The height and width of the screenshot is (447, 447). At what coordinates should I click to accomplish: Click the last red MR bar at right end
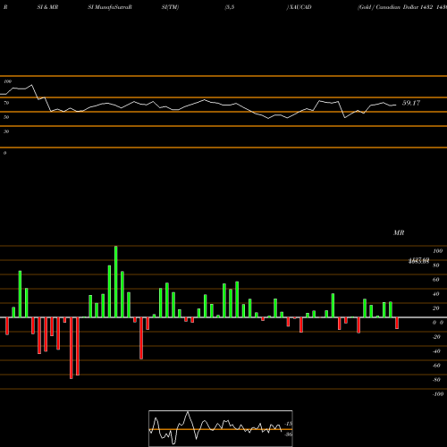coord(397,323)
